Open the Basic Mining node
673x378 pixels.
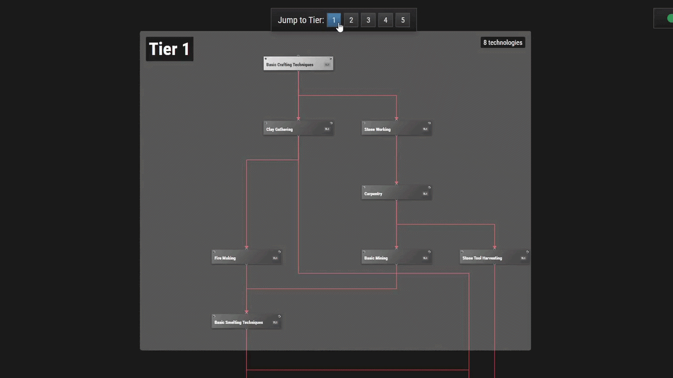coord(396,257)
